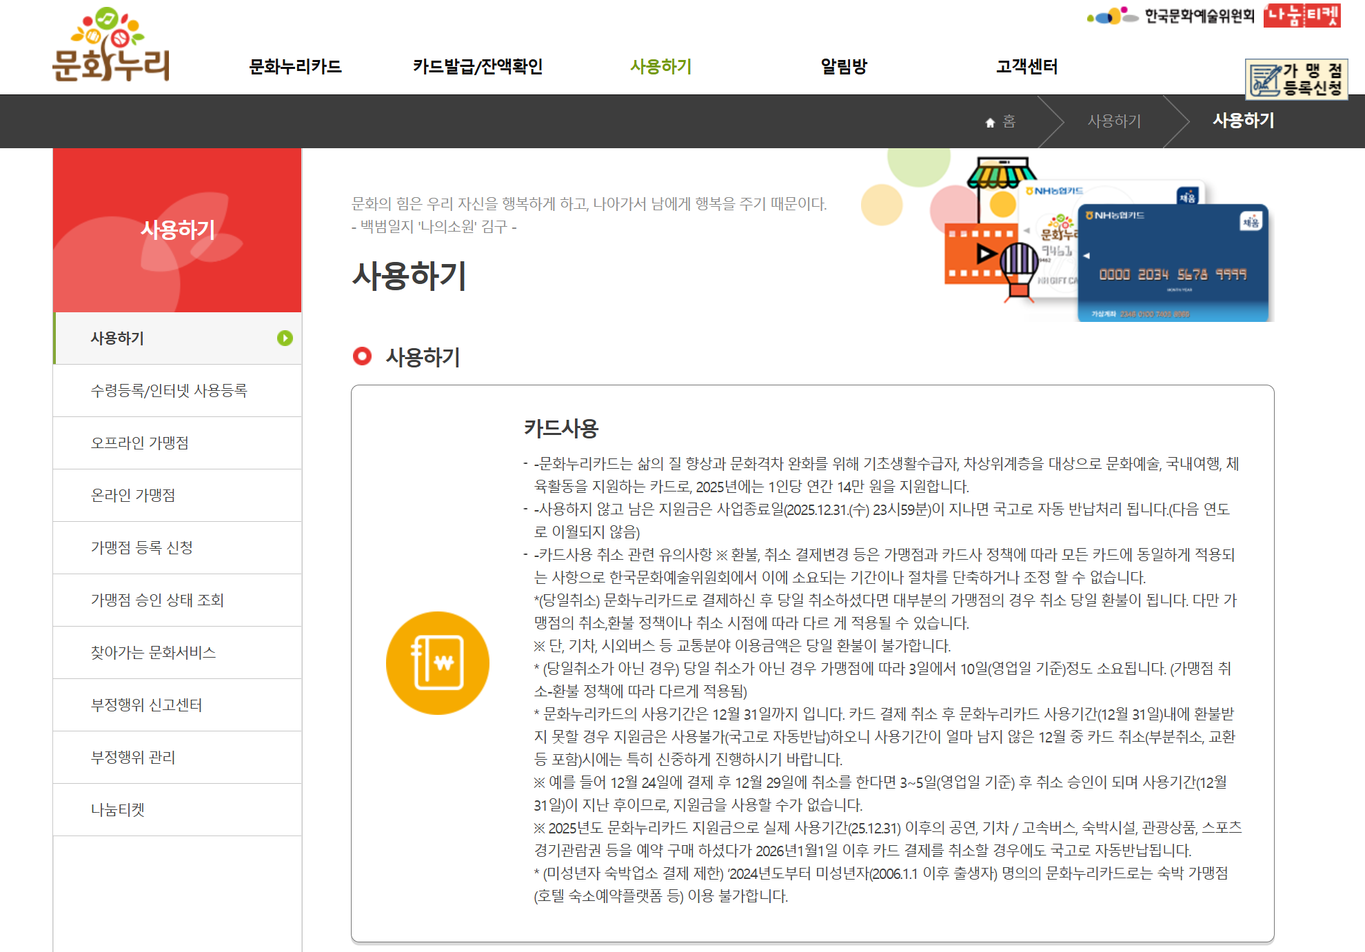The image size is (1365, 952).
Task: Select 가맹점 승인 상태 조회 in sidebar
Action: (x=157, y=600)
